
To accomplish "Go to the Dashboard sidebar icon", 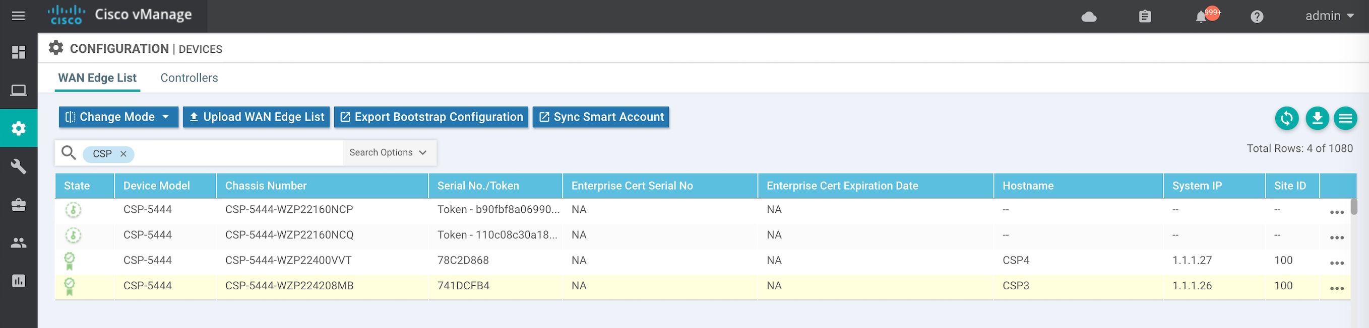I will 19,52.
